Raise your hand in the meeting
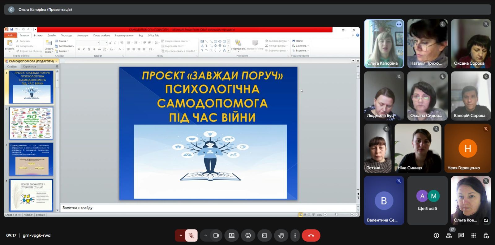 (281, 235)
